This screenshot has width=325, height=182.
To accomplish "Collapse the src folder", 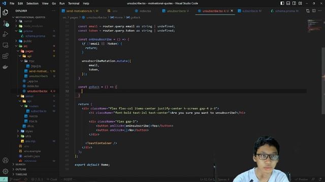I will tap(25, 46).
